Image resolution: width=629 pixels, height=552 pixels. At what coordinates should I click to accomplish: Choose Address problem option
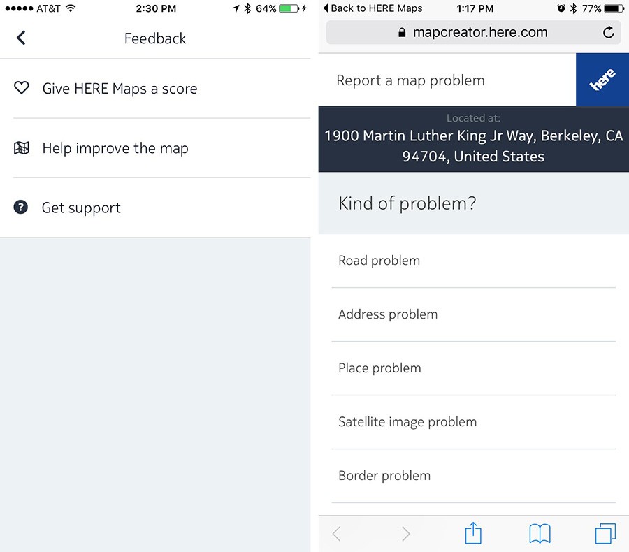coord(473,314)
